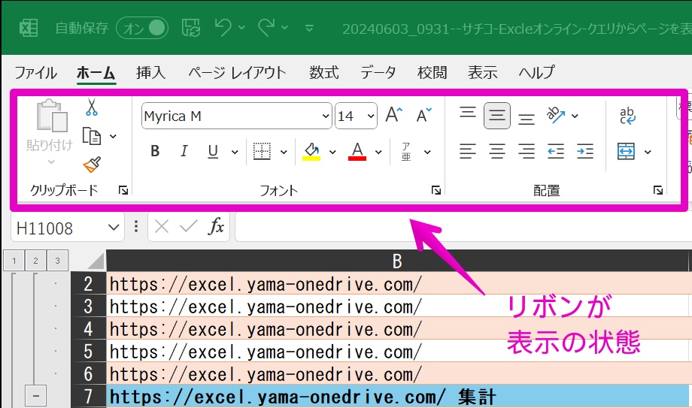
Task: Toggle Bold formatting
Action: pos(155,151)
